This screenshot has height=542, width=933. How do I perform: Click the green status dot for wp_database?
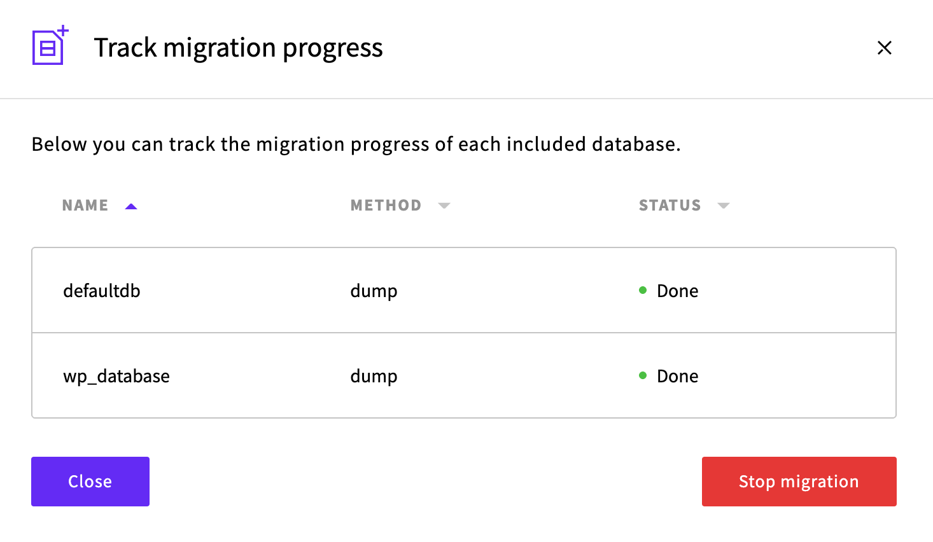click(x=643, y=376)
